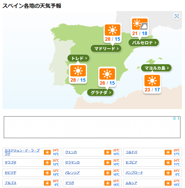Click Granada's sunny weather icon on map
185x188 pixels.
tap(107, 74)
